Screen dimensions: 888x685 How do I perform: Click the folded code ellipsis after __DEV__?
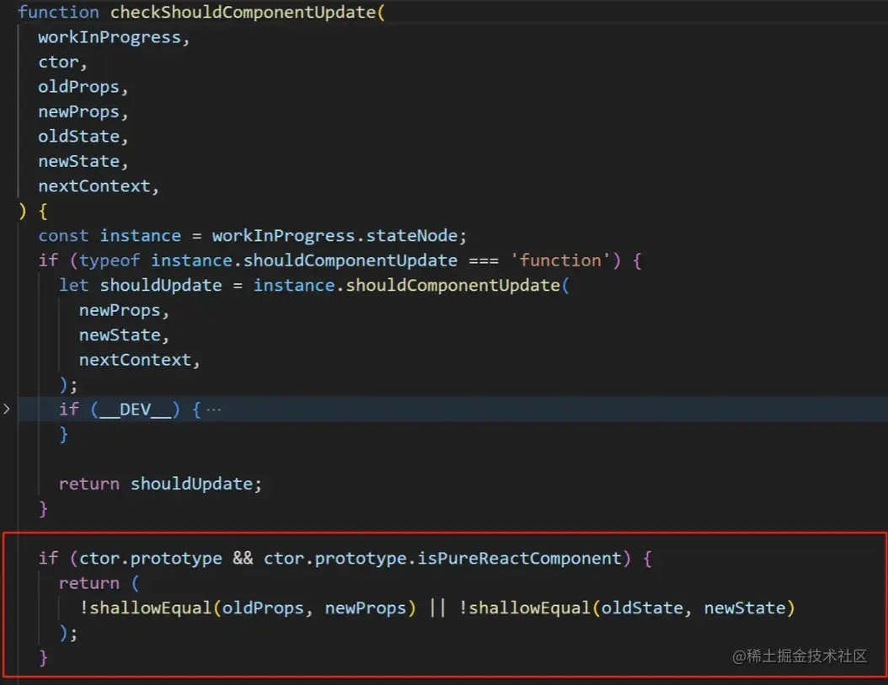click(x=213, y=409)
